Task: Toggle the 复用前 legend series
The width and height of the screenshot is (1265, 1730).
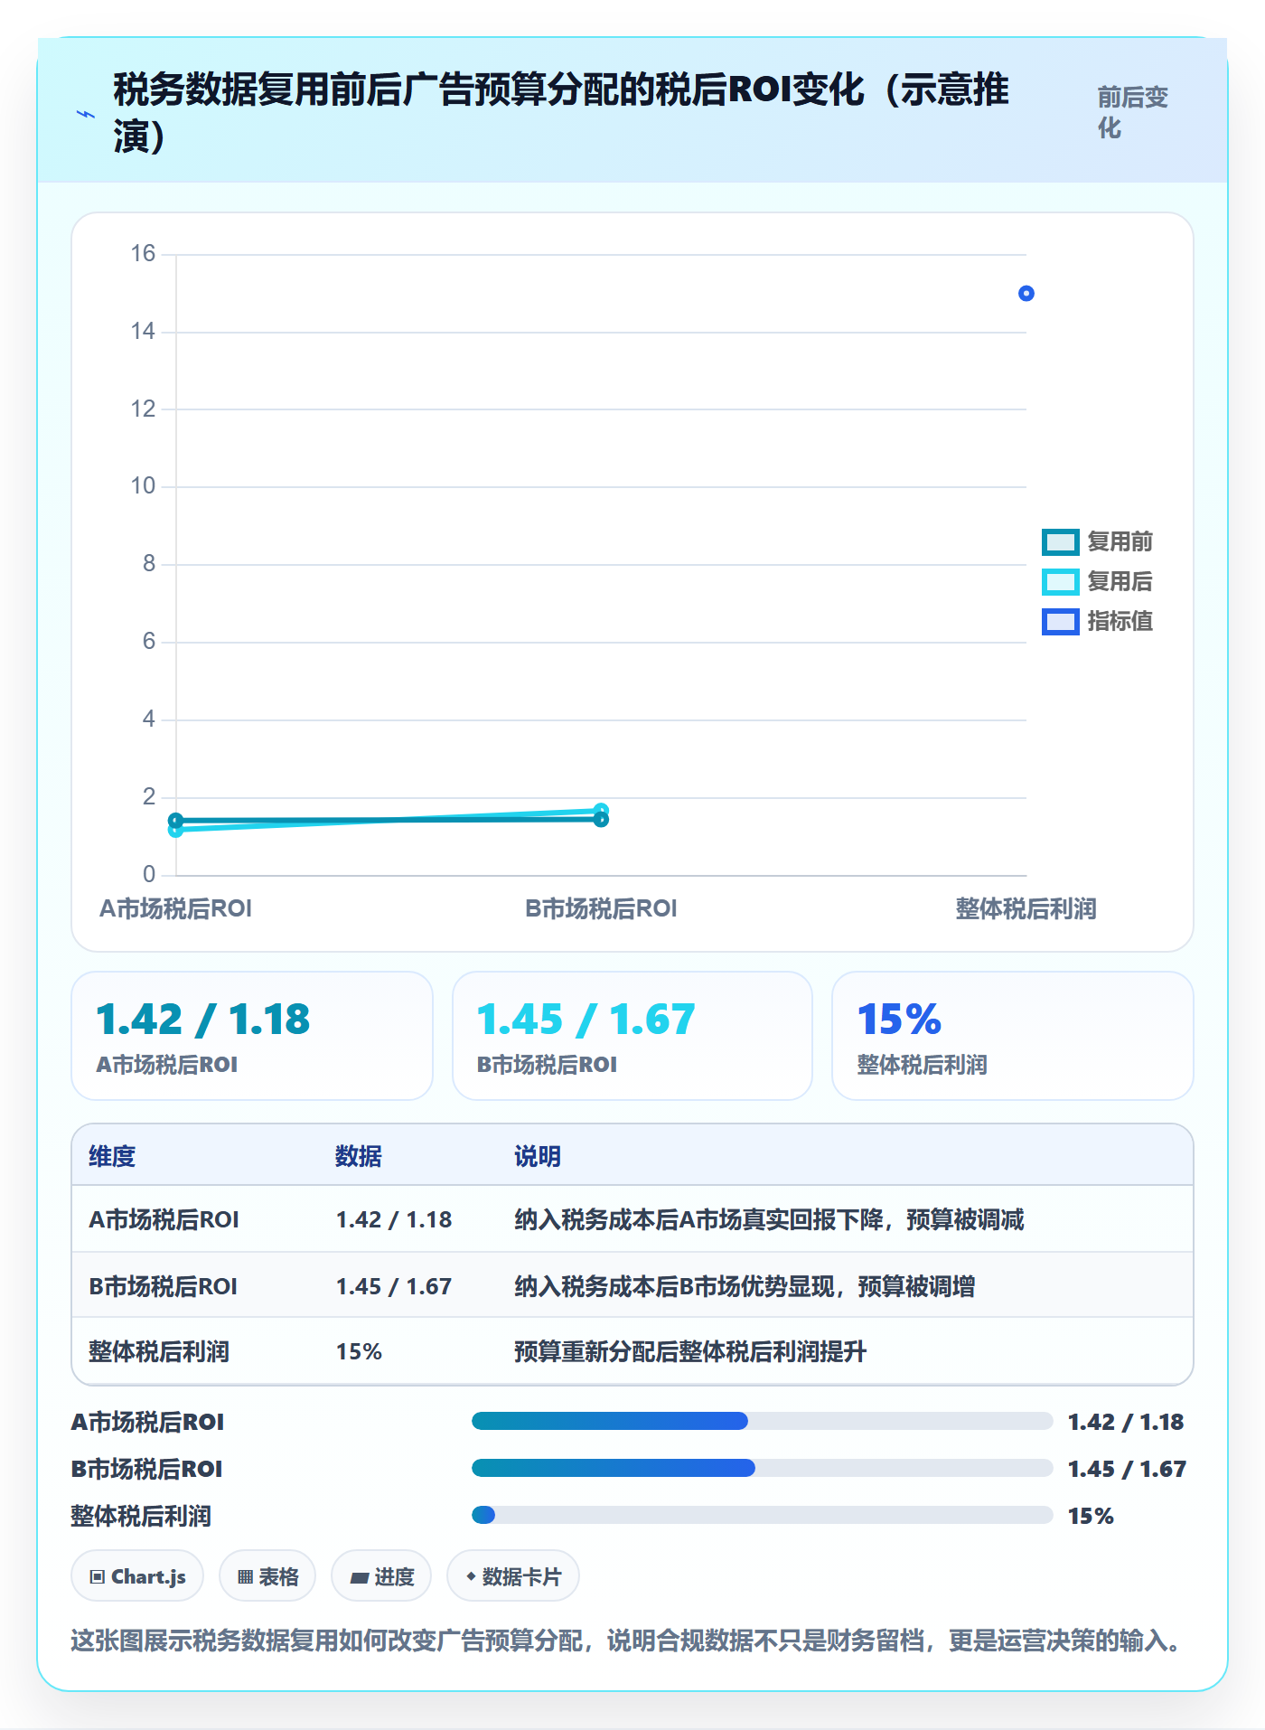Action: pyautogui.click(x=1097, y=541)
